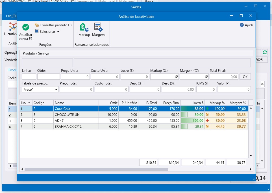Viewport: 272px width, 193px height.
Task: Switch to the Produtos tab in Saídas window
Action: pos(13,70)
